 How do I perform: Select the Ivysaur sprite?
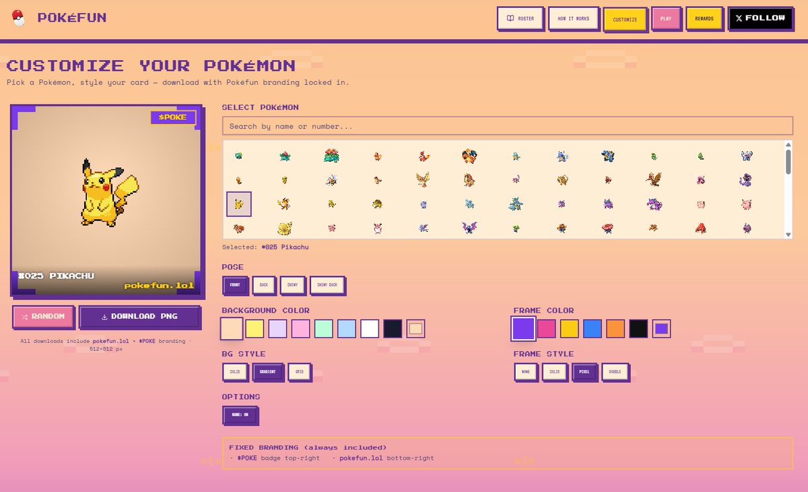click(x=284, y=156)
